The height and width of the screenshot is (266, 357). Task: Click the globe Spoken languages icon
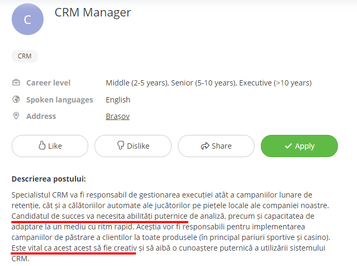[16, 99]
